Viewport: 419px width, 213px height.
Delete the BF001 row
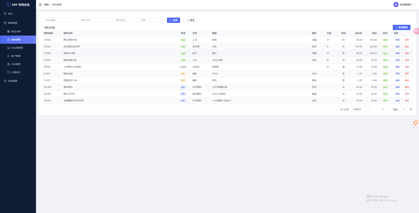407,67
